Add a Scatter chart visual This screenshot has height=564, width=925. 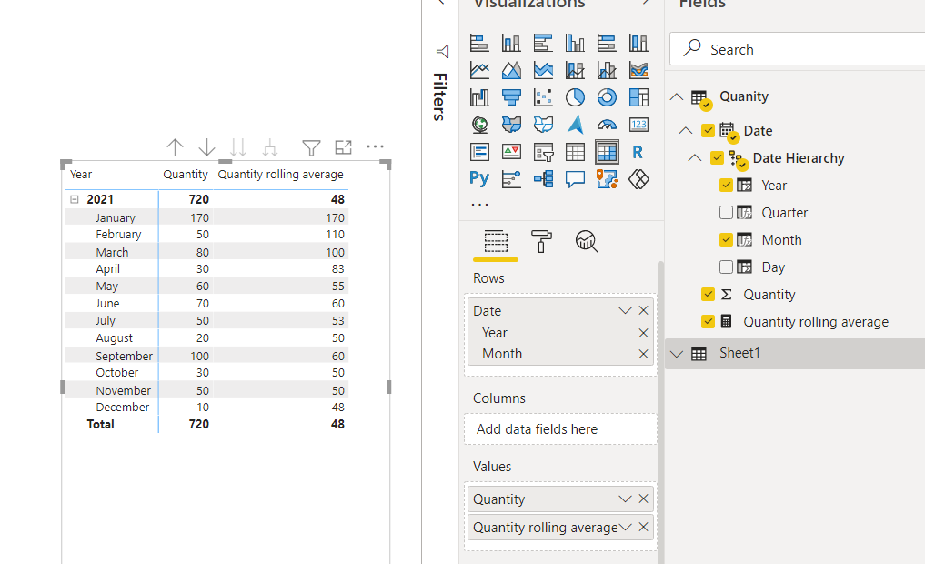click(x=543, y=97)
